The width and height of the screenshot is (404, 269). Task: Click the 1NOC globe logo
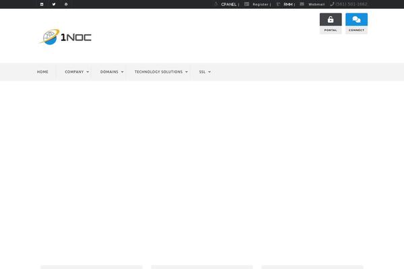coord(49,37)
